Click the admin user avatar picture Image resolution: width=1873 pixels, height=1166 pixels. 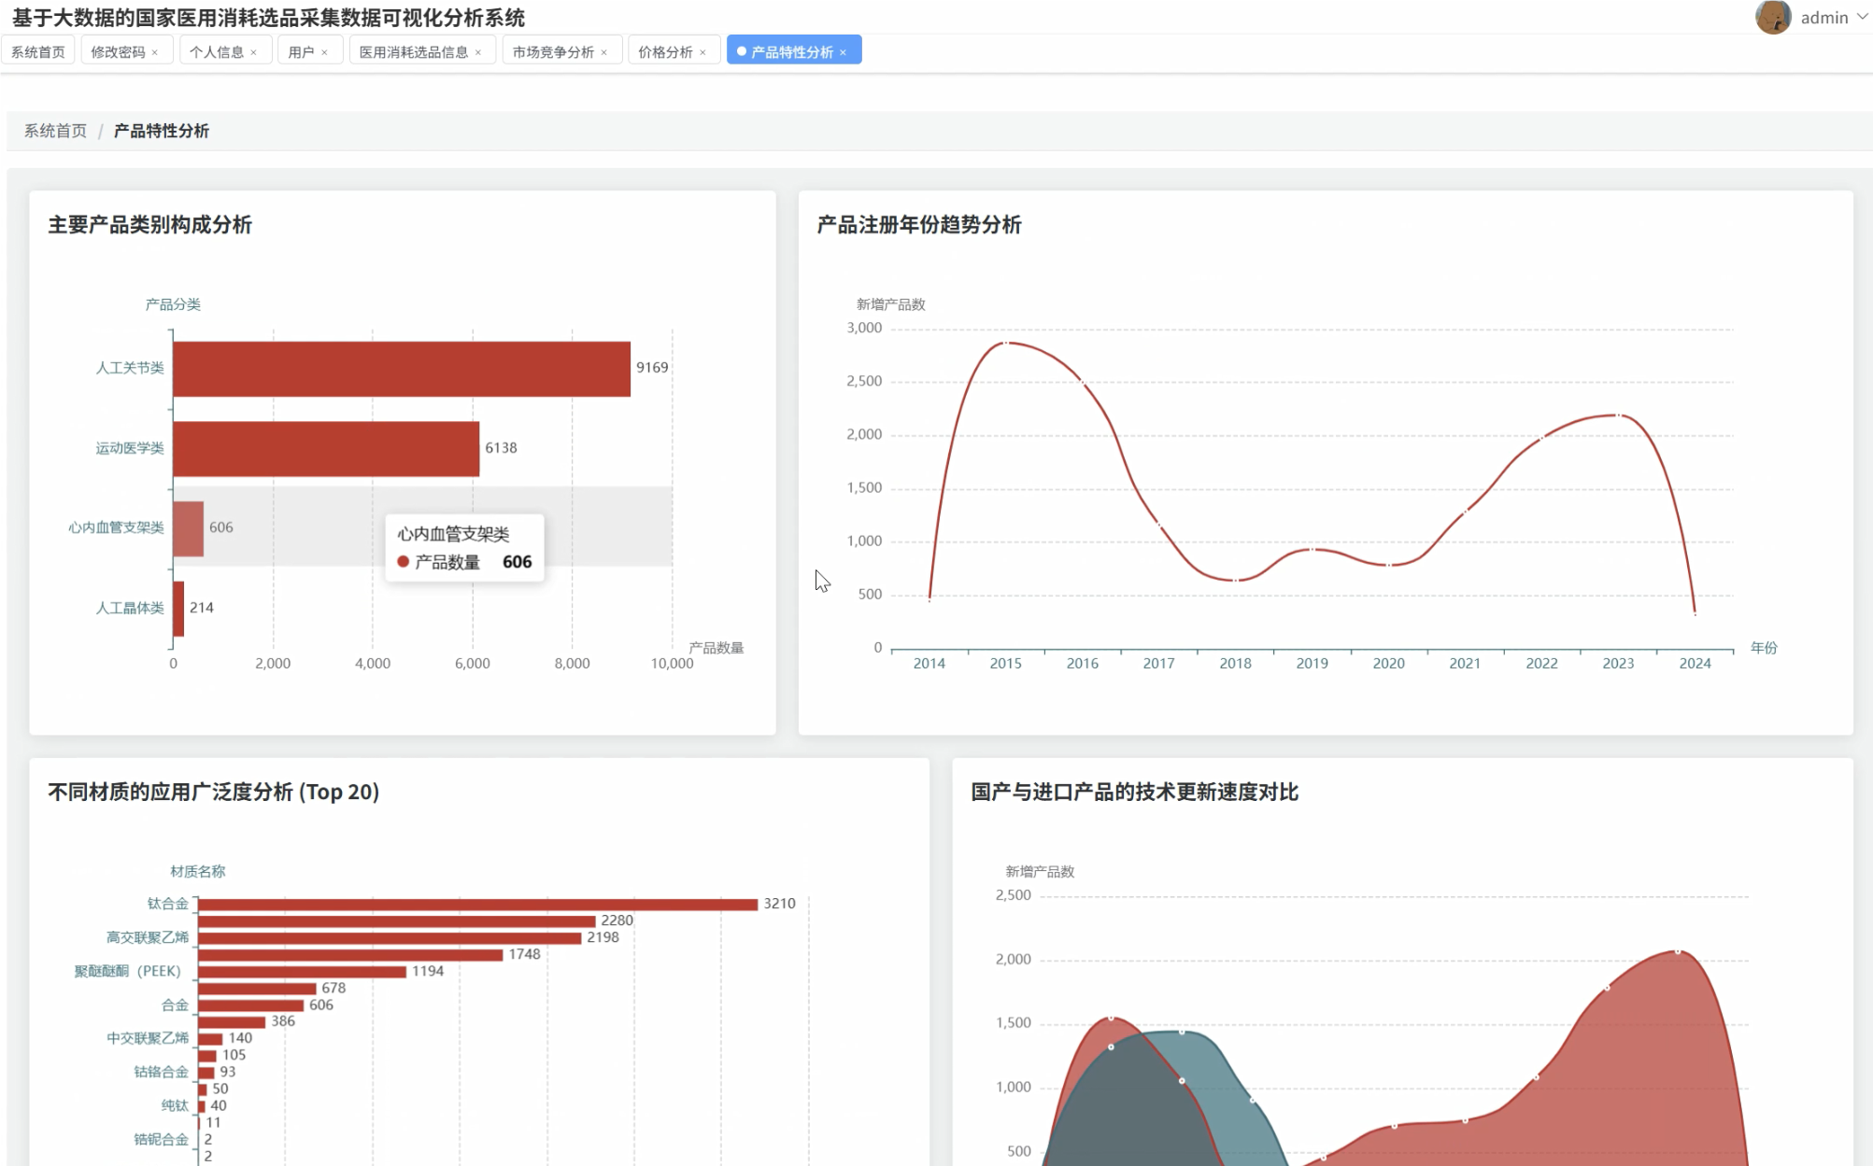1772,17
